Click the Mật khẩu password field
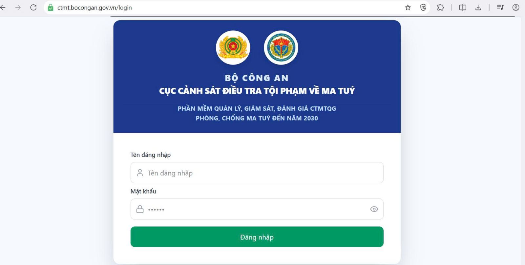This screenshot has width=525, height=265. point(257,209)
